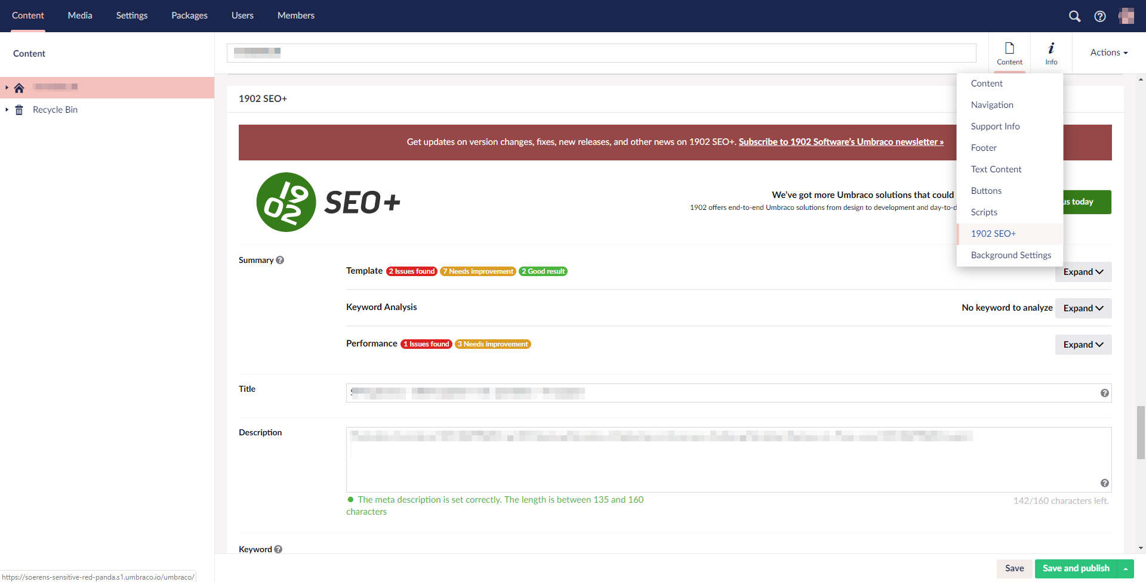Viewport: 1146px width, 582px height.
Task: Focus the SEO Title input
Action: tap(729, 393)
